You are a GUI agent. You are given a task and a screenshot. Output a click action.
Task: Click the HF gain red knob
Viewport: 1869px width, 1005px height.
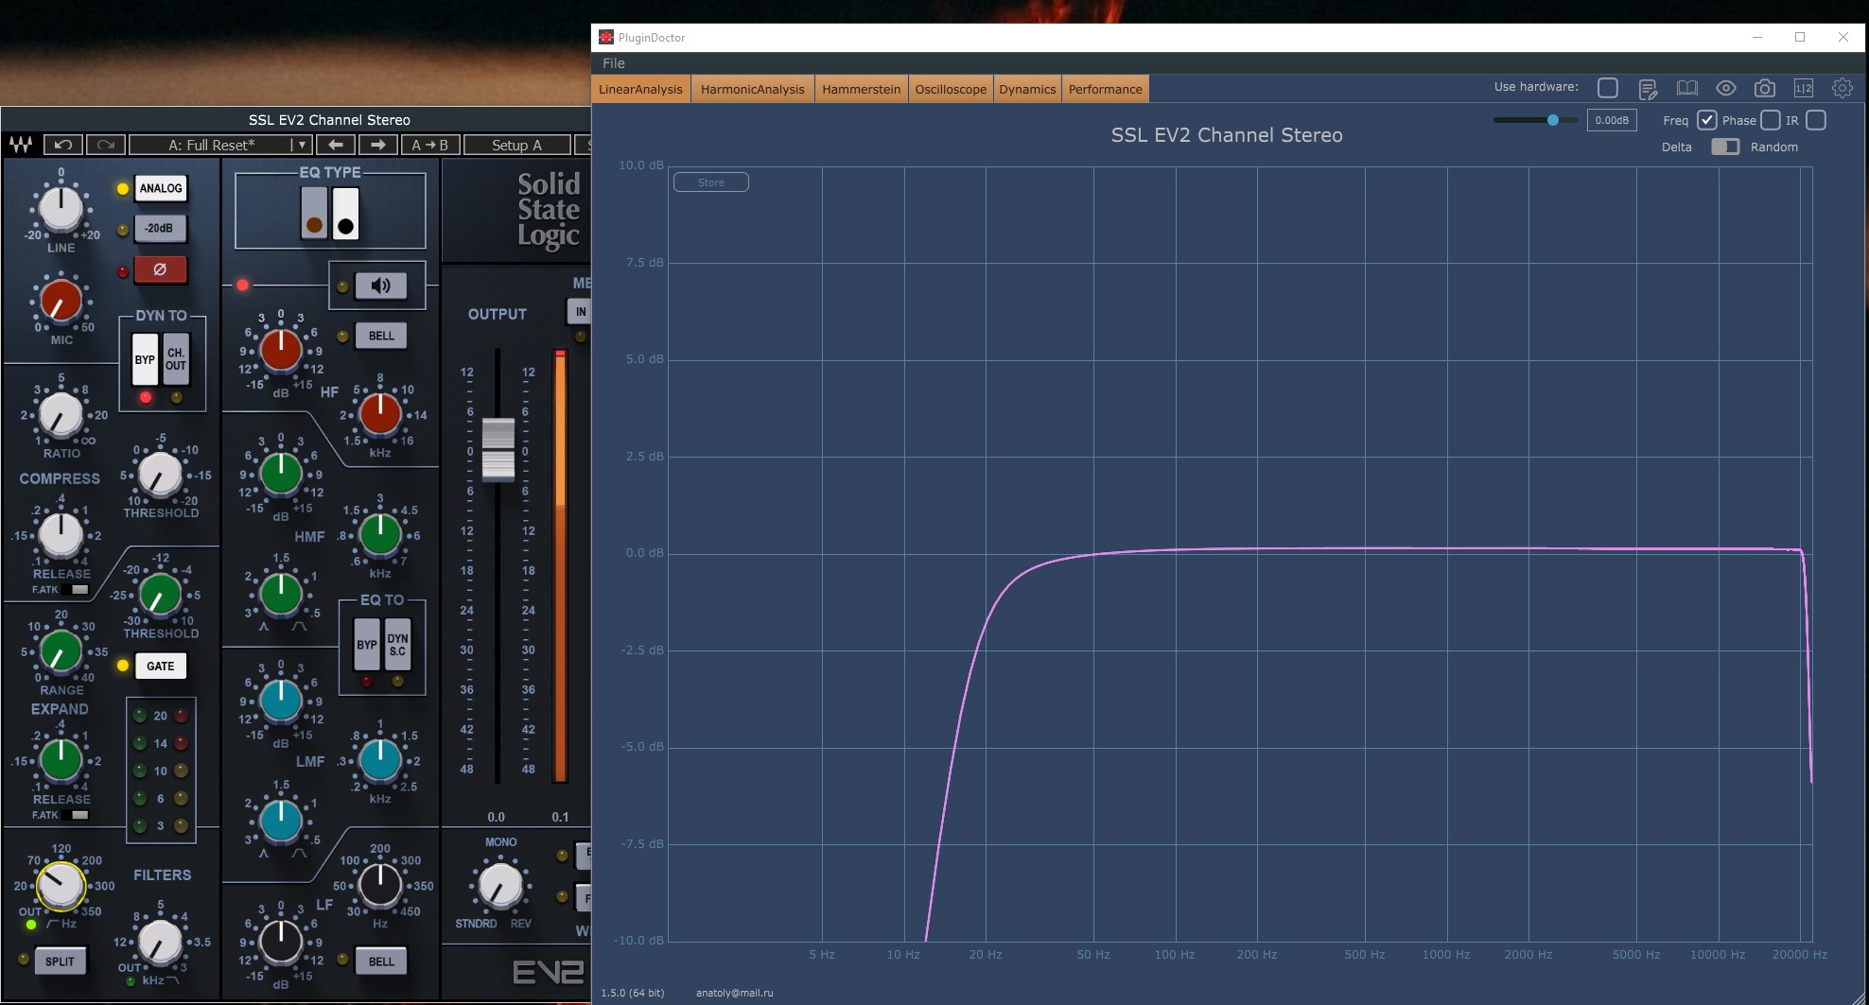coord(281,350)
